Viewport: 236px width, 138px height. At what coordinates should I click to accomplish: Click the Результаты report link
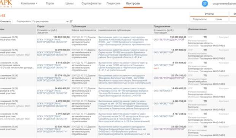(x=199, y=19)
